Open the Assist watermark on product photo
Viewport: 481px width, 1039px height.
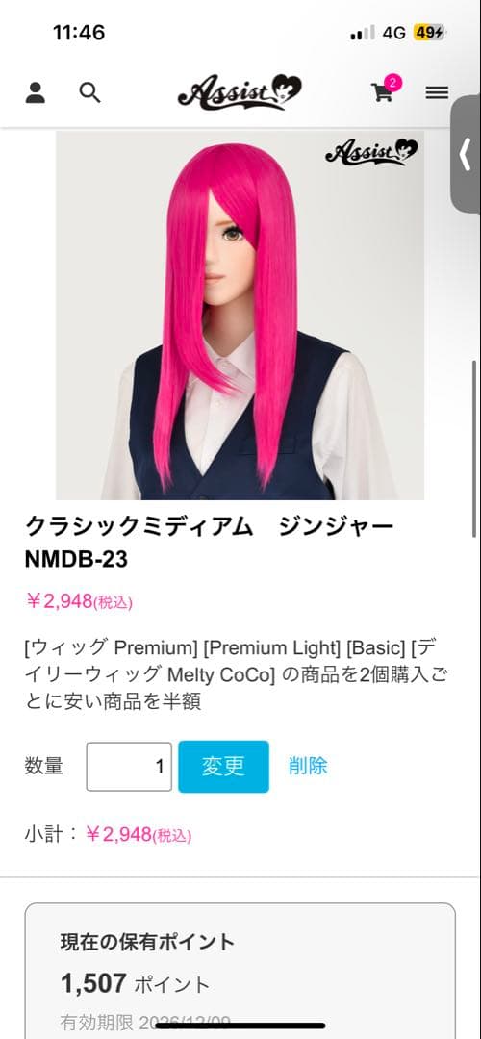pos(371,152)
